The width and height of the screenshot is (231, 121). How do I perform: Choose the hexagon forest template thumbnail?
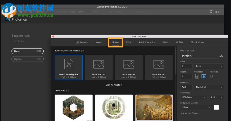[x=74, y=108]
